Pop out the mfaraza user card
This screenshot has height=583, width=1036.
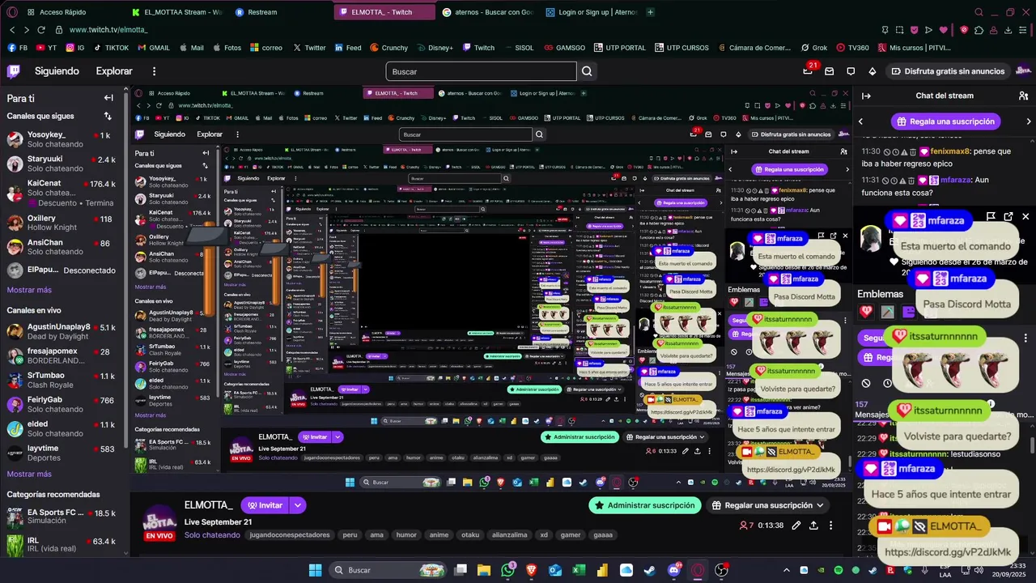click(1008, 216)
